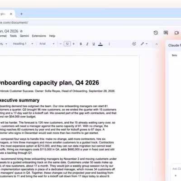The image size is (181, 181).
Task: Open the Arial font dropdown
Action: click(47, 44)
